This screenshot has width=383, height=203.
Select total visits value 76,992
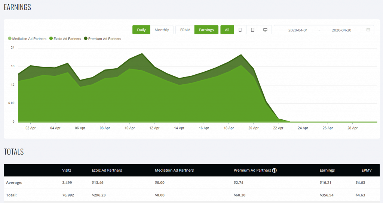[68, 195]
